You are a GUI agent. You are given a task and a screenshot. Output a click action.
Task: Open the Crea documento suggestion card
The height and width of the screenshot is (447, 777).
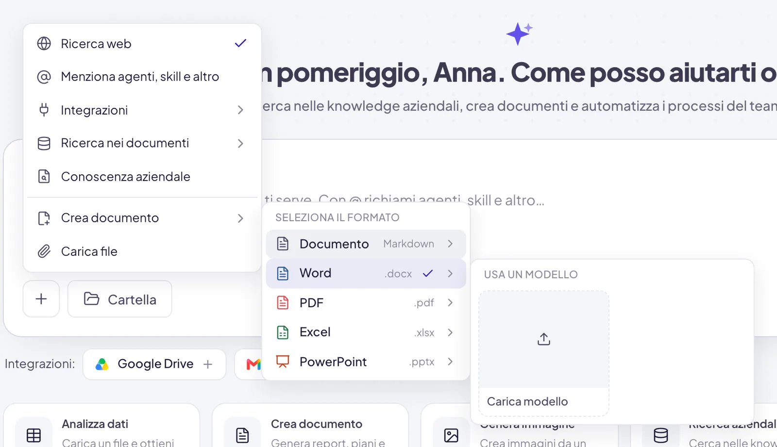point(310,426)
